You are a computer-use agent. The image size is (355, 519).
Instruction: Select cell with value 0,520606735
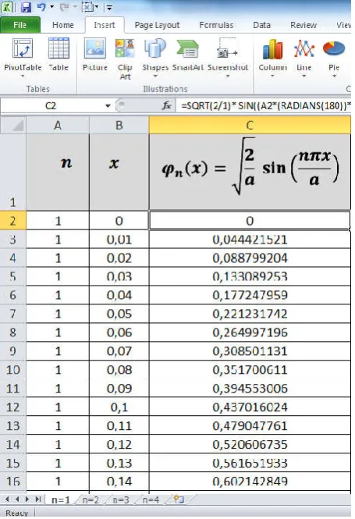(250, 444)
